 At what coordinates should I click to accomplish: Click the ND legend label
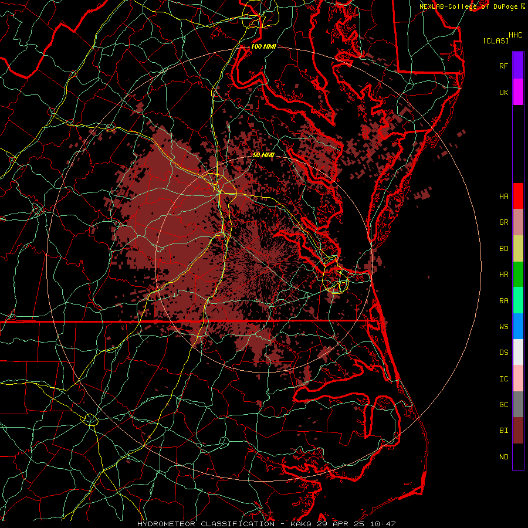click(503, 457)
